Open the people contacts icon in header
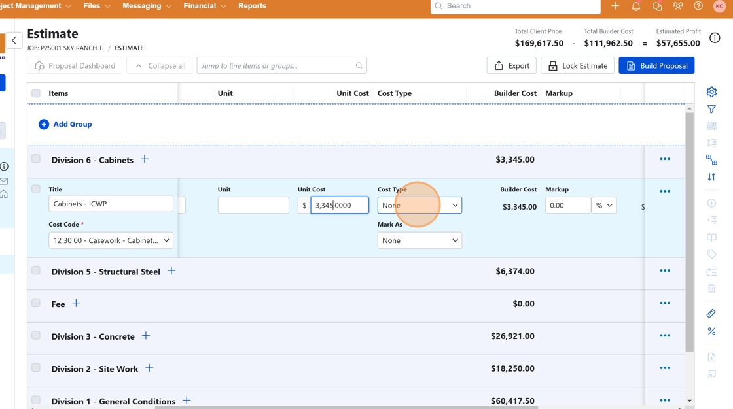Viewport: 733px width, 409px height. [678, 6]
